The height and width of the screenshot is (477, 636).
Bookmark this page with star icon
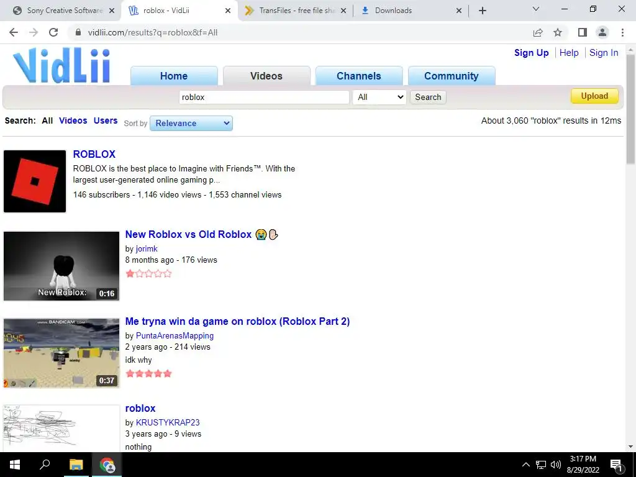(558, 32)
